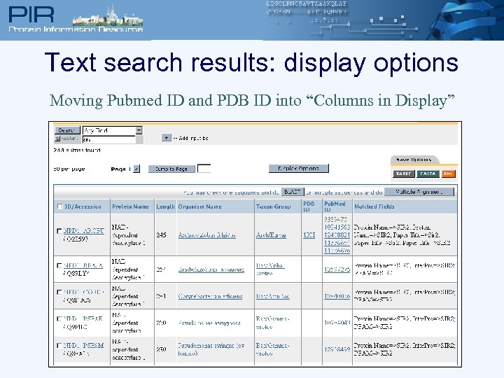The height and width of the screenshot is (378, 504).
Task: Click the PubMed ID column header
Action: click(x=335, y=206)
